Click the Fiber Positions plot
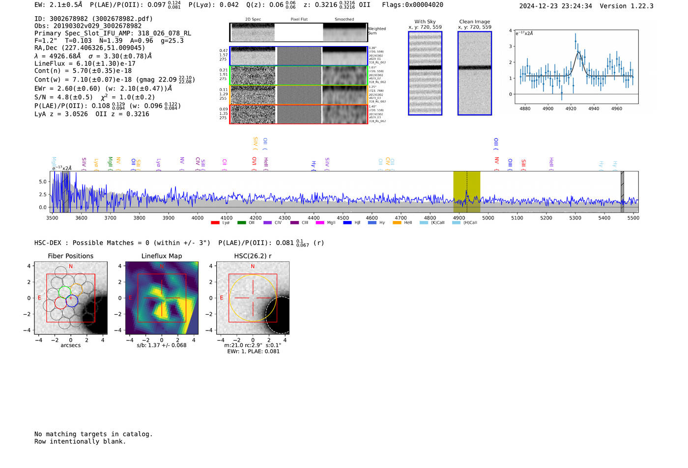The width and height of the screenshot is (688, 468). pos(71,298)
